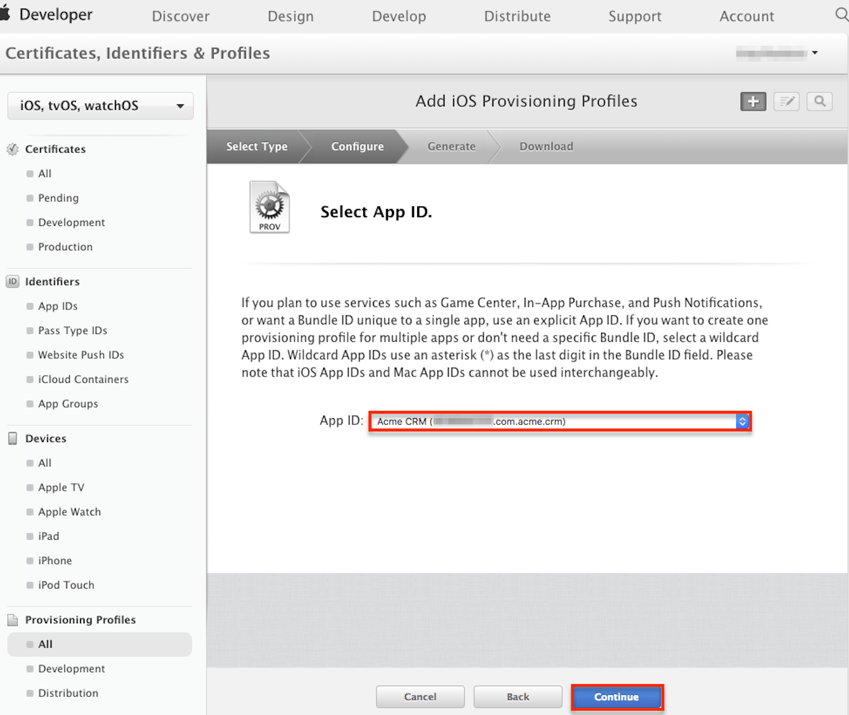Image resolution: width=849 pixels, height=715 pixels.
Task: Select iPod Touch devices
Action: (66, 585)
